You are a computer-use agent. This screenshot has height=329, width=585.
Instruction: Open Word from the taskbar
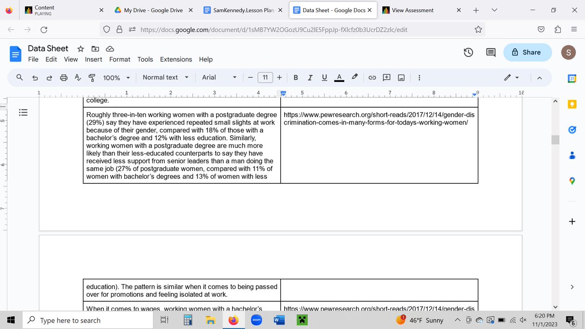coord(279,320)
